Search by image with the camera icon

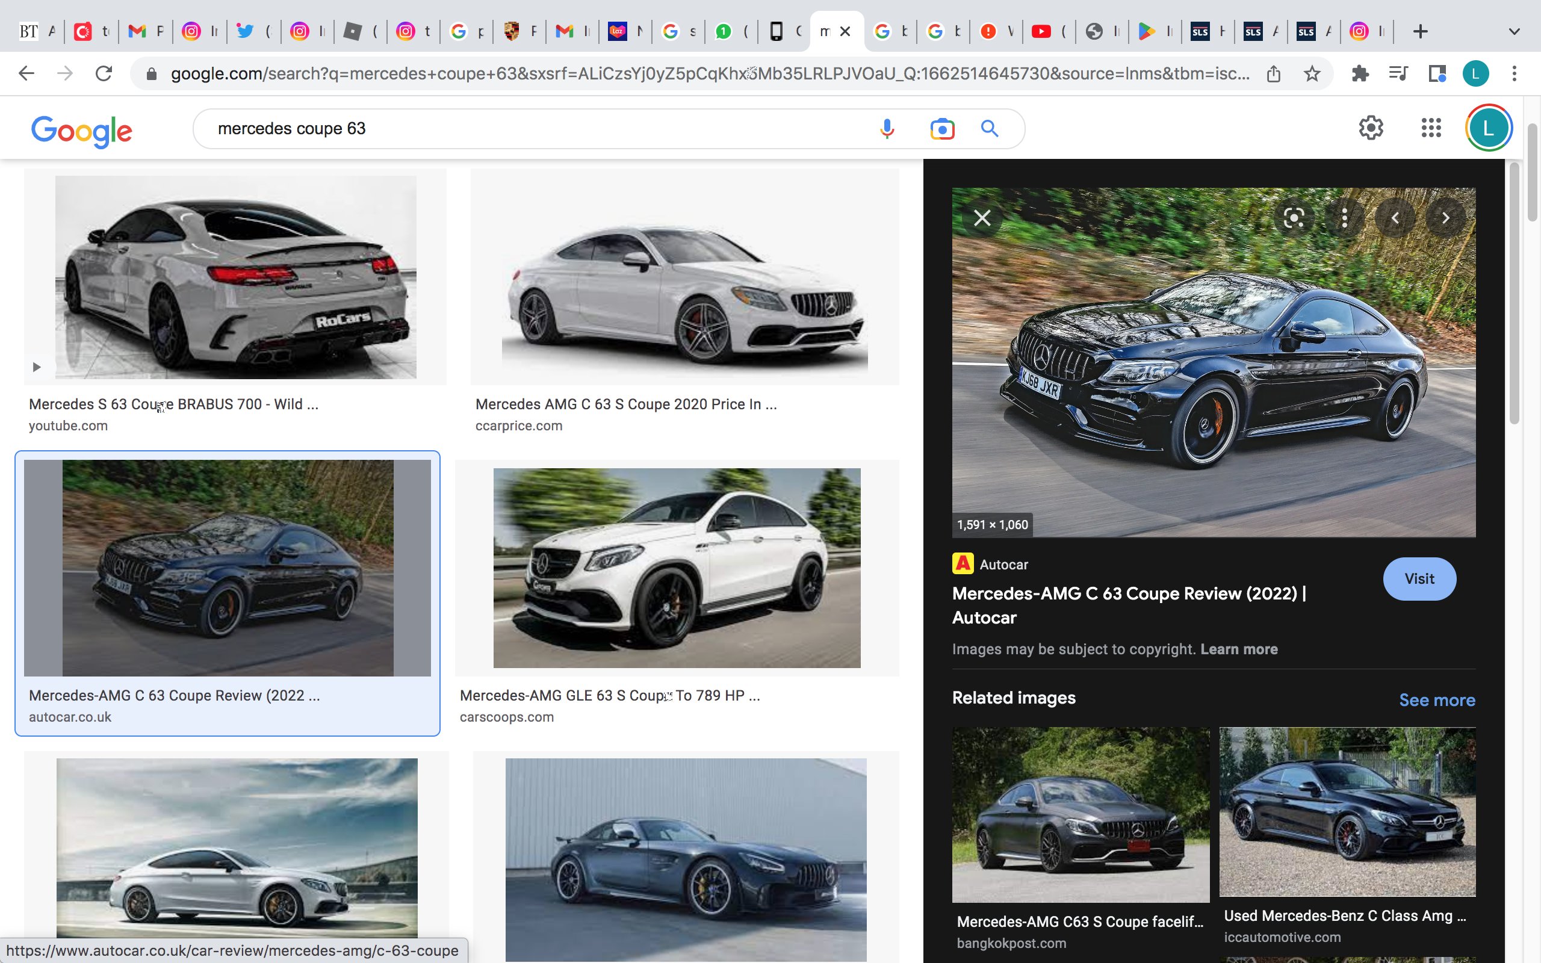click(942, 129)
